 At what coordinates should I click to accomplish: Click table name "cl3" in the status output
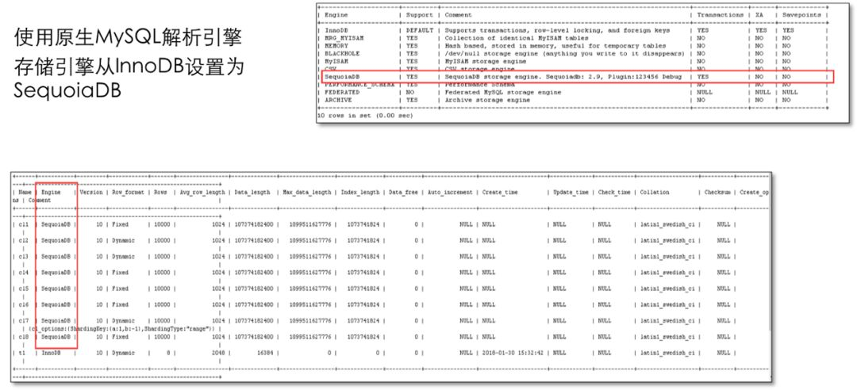point(24,256)
